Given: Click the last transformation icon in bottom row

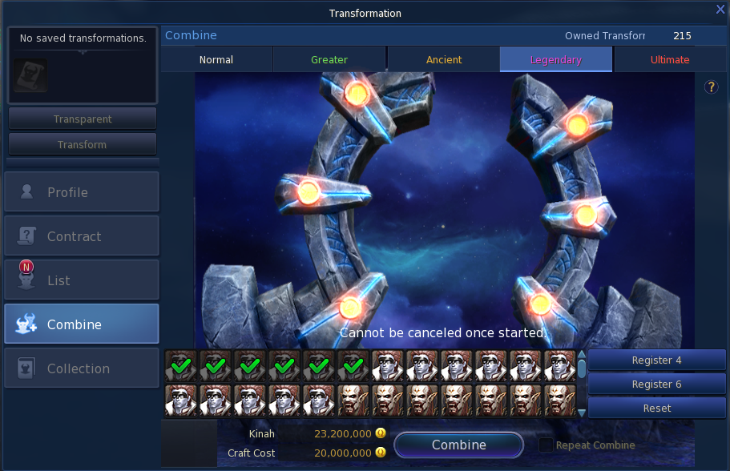Looking at the screenshot, I should pyautogui.click(x=560, y=400).
